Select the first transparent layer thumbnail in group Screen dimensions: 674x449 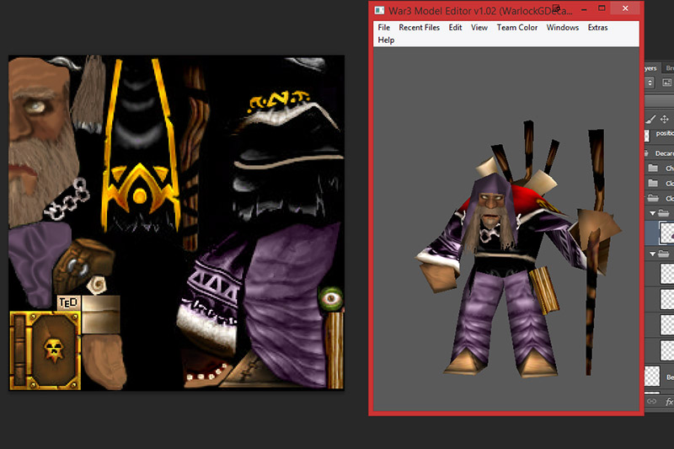pyautogui.click(x=667, y=273)
